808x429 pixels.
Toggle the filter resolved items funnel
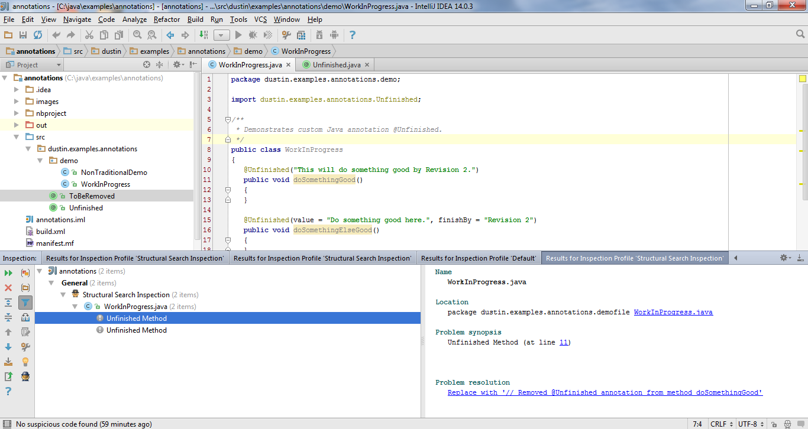(x=25, y=303)
